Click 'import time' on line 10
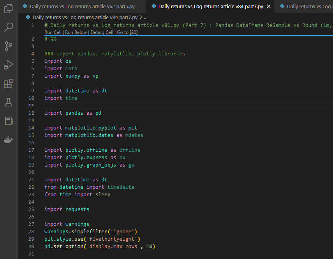The image size is (333, 259). tap(61, 98)
